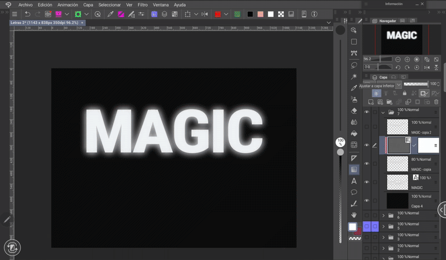Expand layer folder 6
The image size is (446, 260).
click(383, 215)
